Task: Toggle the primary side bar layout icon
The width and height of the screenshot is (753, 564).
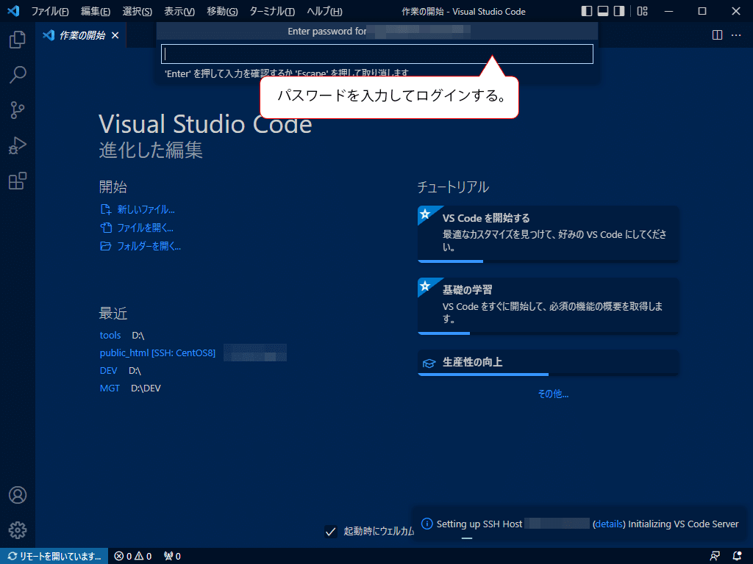Action: point(586,11)
